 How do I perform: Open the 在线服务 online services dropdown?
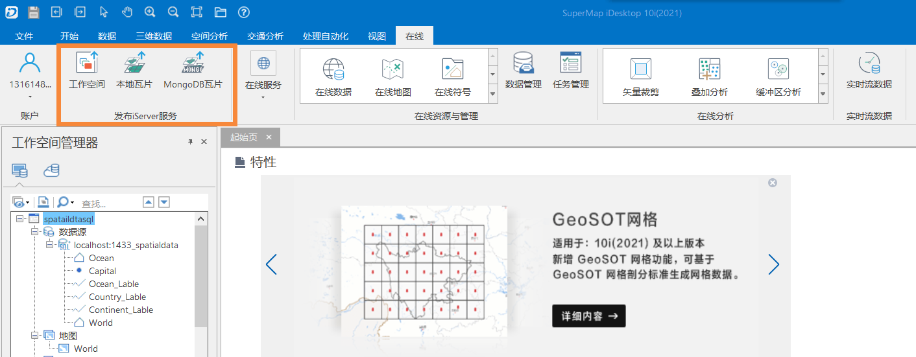263,75
